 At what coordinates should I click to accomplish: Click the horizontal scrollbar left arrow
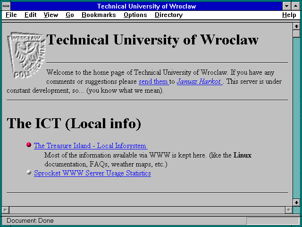pos(5,210)
